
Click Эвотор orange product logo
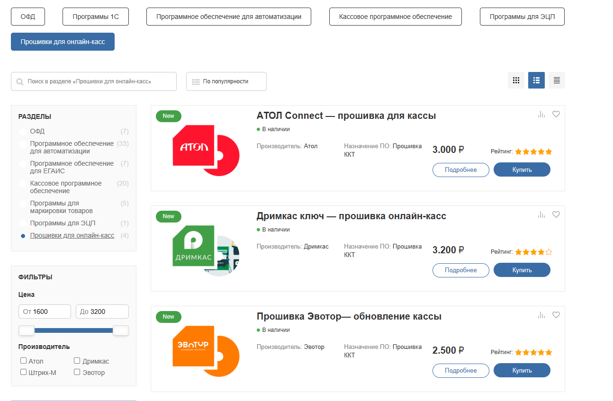click(206, 351)
